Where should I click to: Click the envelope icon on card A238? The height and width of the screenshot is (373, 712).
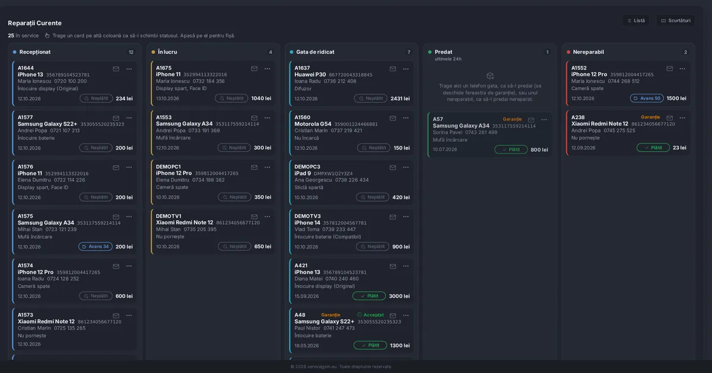pyautogui.click(x=670, y=118)
